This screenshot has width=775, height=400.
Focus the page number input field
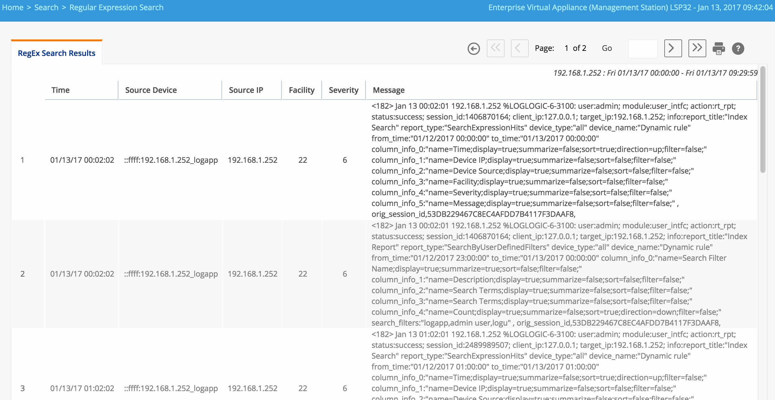tap(643, 49)
